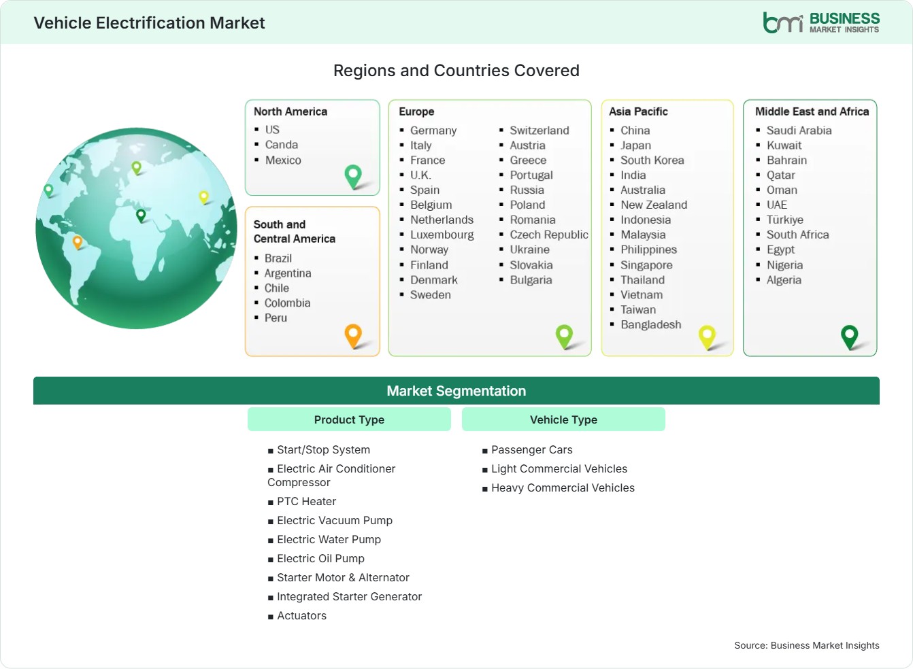Click Luxembourg in Europe list
Viewport: 913px width, 669px height.
pos(442,235)
